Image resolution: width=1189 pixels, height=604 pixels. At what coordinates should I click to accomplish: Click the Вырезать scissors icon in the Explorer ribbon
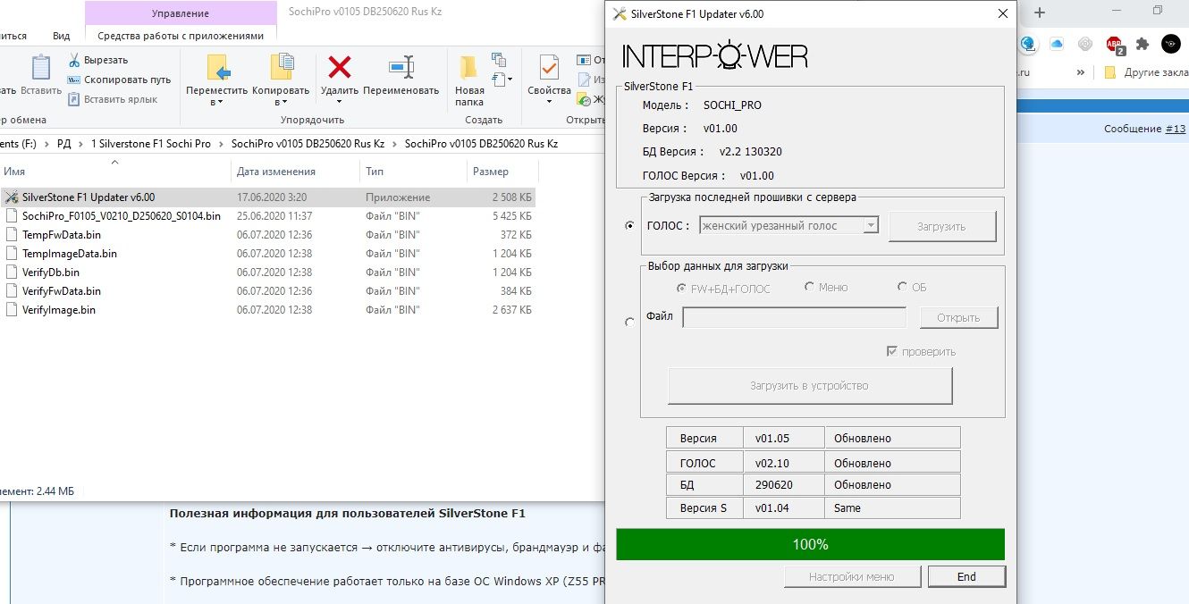[x=74, y=60]
